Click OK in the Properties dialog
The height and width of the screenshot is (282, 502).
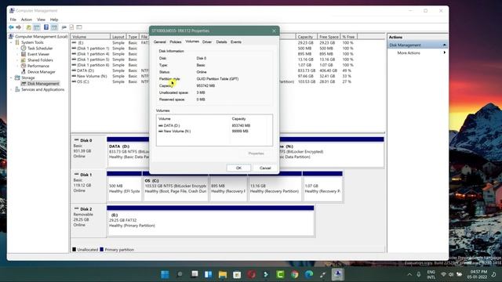[x=238, y=168]
